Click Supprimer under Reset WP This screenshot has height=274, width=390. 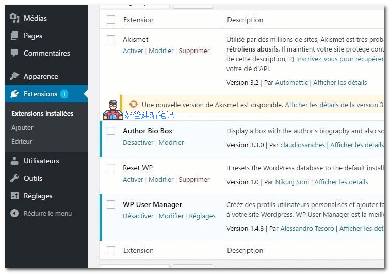point(194,180)
